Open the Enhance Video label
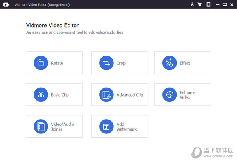237x161 pixels. (187, 95)
